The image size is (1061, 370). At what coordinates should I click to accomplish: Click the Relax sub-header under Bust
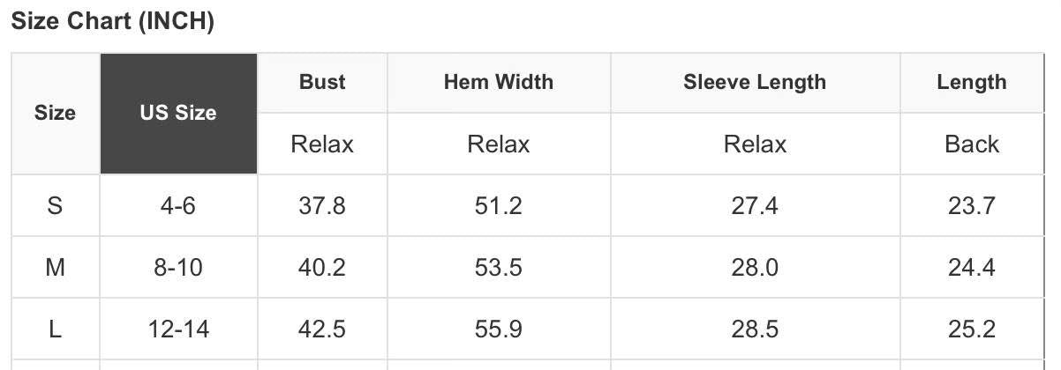pos(322,144)
